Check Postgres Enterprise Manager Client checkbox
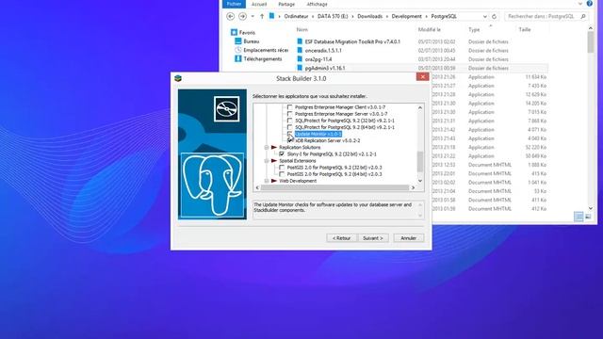The image size is (603, 339). [x=289, y=107]
